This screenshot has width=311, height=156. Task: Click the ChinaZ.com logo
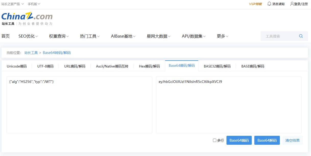[27, 17]
